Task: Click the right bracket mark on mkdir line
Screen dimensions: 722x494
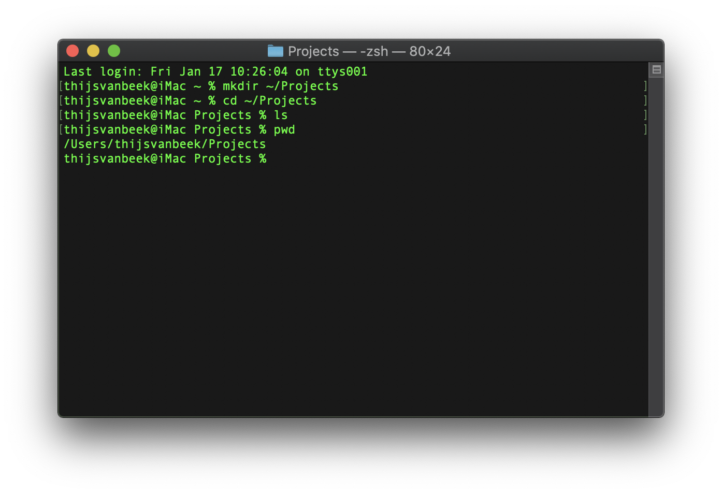Action: 645,86
